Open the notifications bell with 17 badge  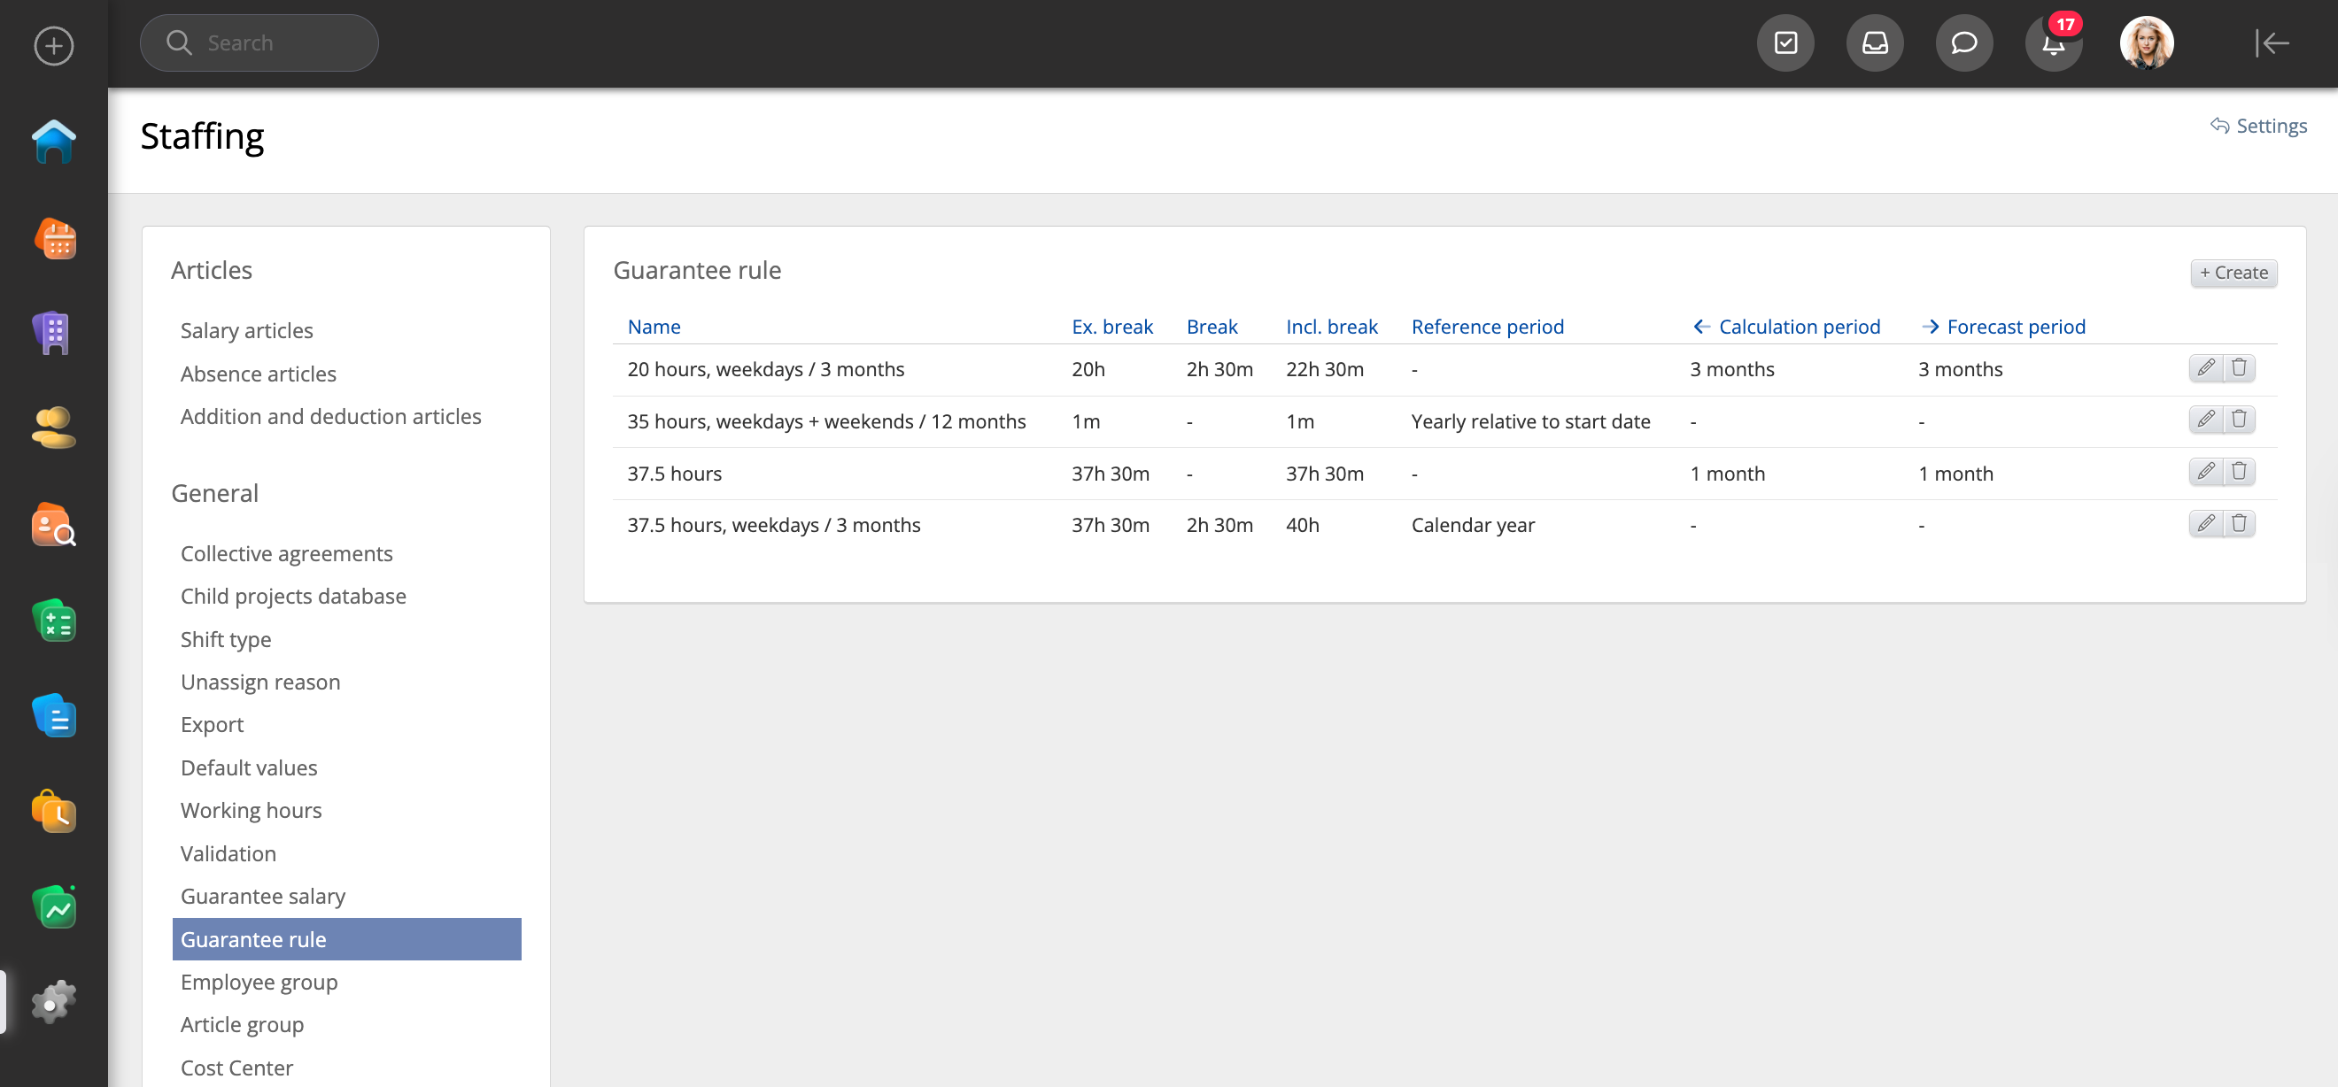coord(2053,43)
